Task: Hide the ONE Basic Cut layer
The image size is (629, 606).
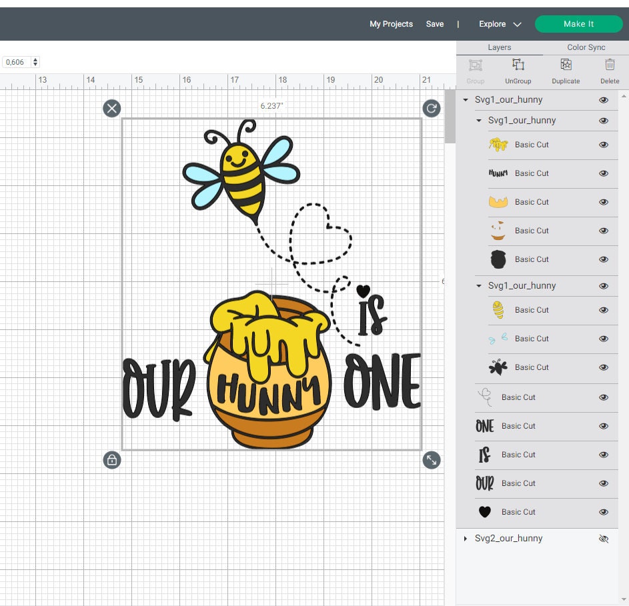Action: [x=604, y=425]
